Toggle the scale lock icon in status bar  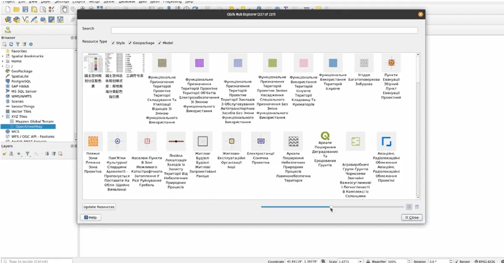367,261
